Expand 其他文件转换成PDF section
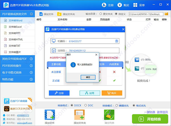This screenshot has height=126, width=171. 31,59
